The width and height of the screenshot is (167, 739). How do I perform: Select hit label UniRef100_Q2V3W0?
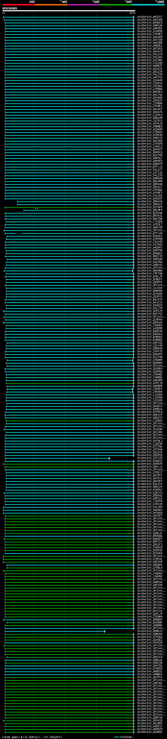click(150, 60)
